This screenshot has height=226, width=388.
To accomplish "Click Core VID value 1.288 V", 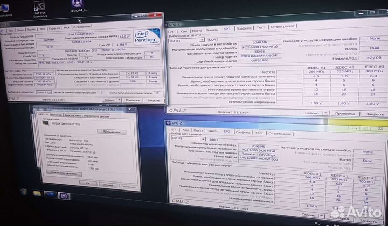I will pyautogui.click(x=122, y=45).
